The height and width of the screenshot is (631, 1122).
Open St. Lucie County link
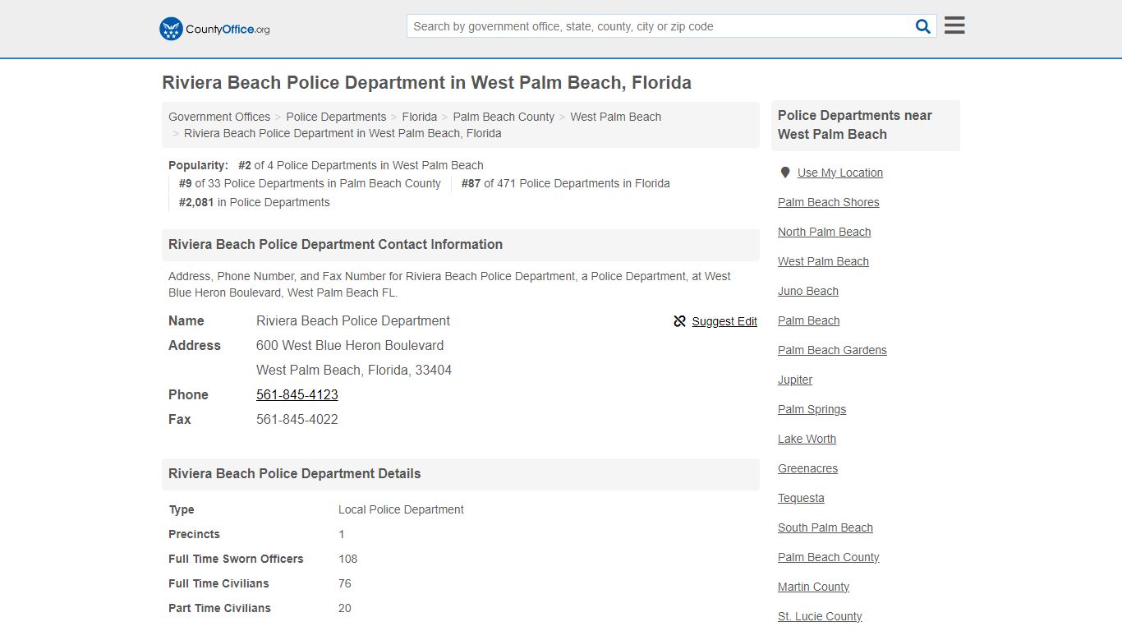click(x=820, y=616)
